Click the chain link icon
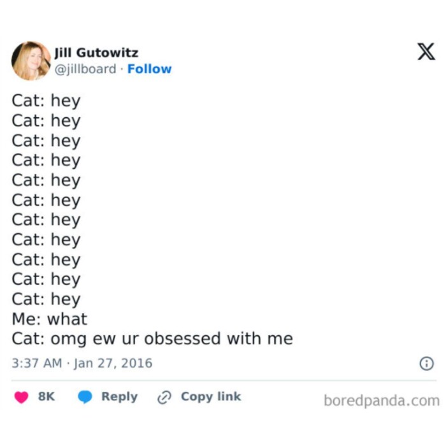 point(164,397)
